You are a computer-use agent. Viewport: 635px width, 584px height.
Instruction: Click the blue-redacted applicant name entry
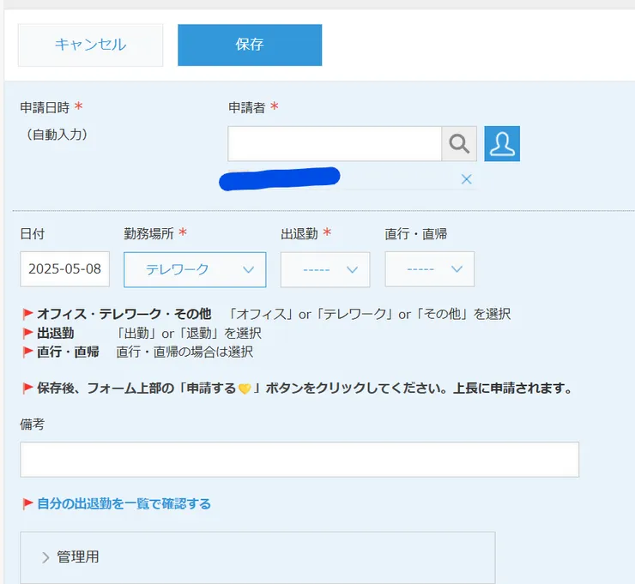(x=280, y=179)
